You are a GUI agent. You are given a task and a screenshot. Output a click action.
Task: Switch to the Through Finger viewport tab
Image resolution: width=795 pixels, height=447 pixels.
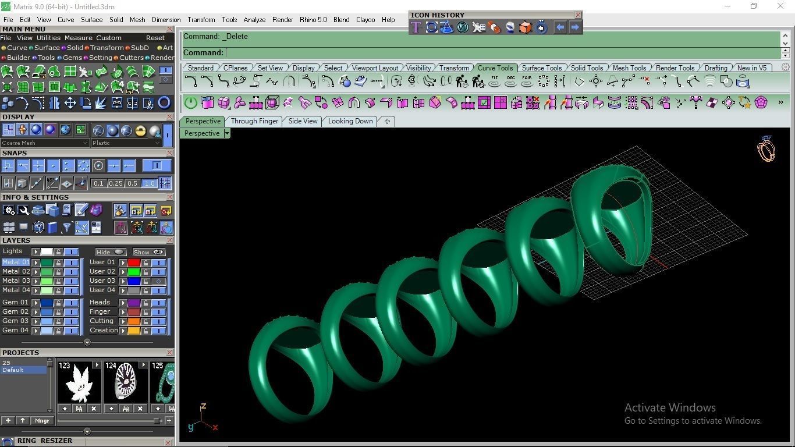click(254, 121)
